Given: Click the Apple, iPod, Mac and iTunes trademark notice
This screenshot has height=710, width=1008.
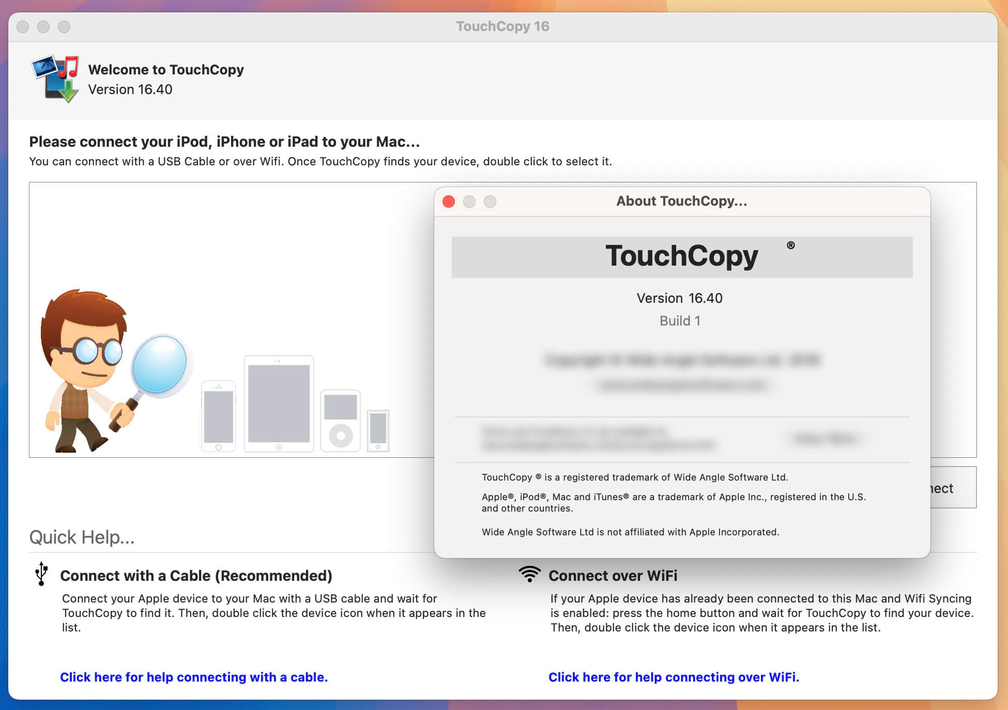Looking at the screenshot, I should tap(674, 502).
